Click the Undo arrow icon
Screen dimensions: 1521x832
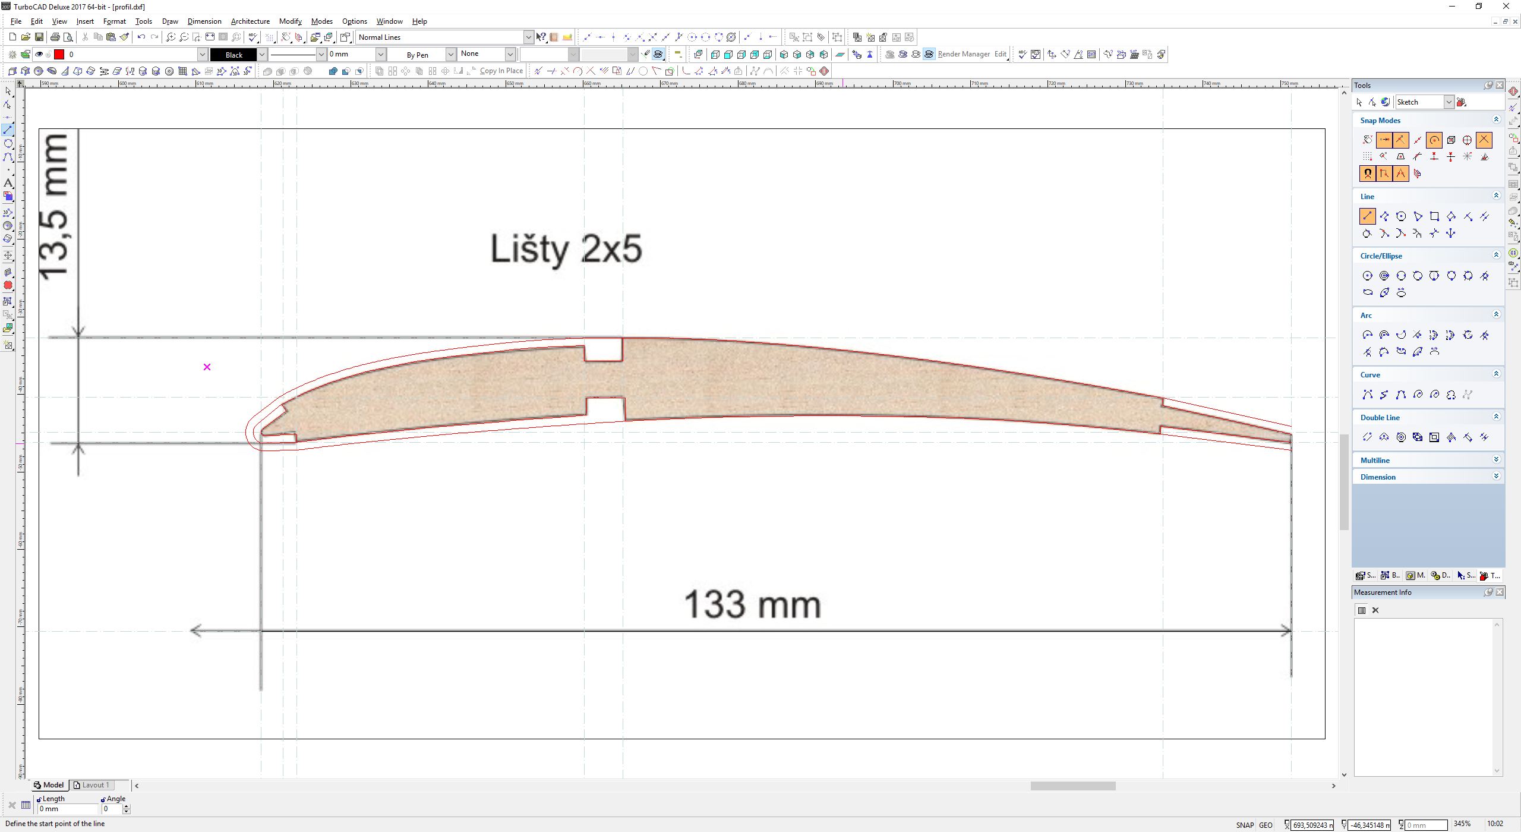coord(141,37)
